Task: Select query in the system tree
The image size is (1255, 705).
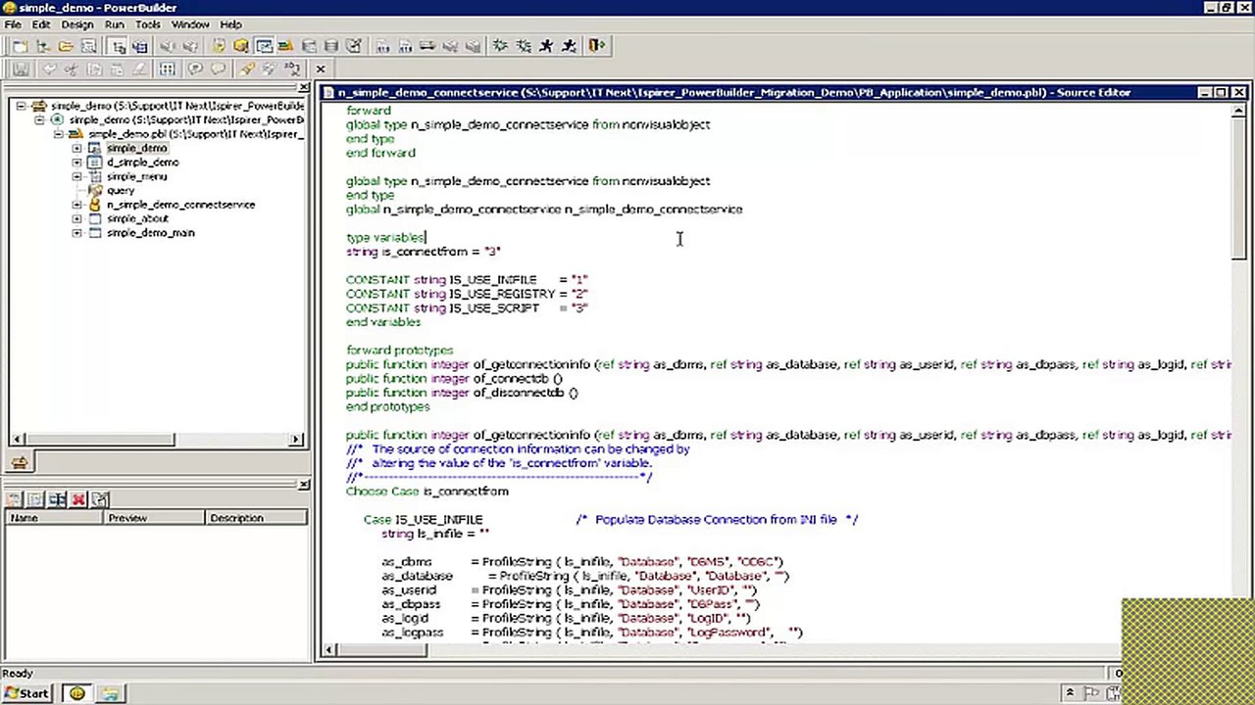Action: pos(121,191)
